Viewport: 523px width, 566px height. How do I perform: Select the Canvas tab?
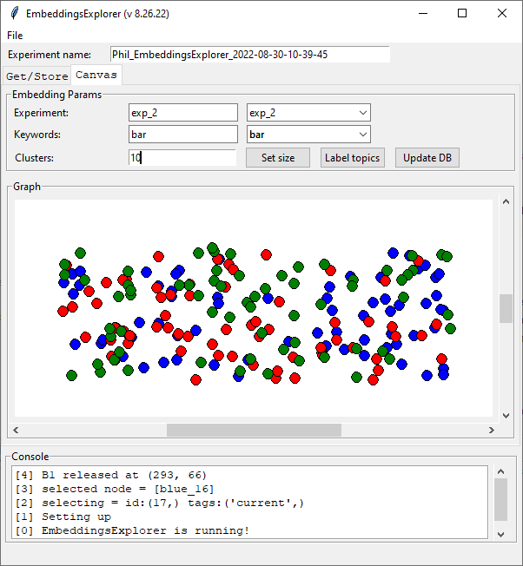[x=96, y=75]
